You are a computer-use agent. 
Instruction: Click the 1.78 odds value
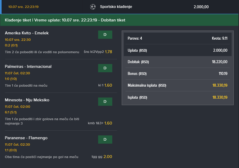108,52
